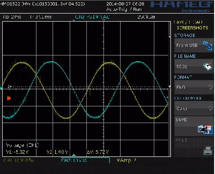Click the HMO device model and firmware text

42,4
